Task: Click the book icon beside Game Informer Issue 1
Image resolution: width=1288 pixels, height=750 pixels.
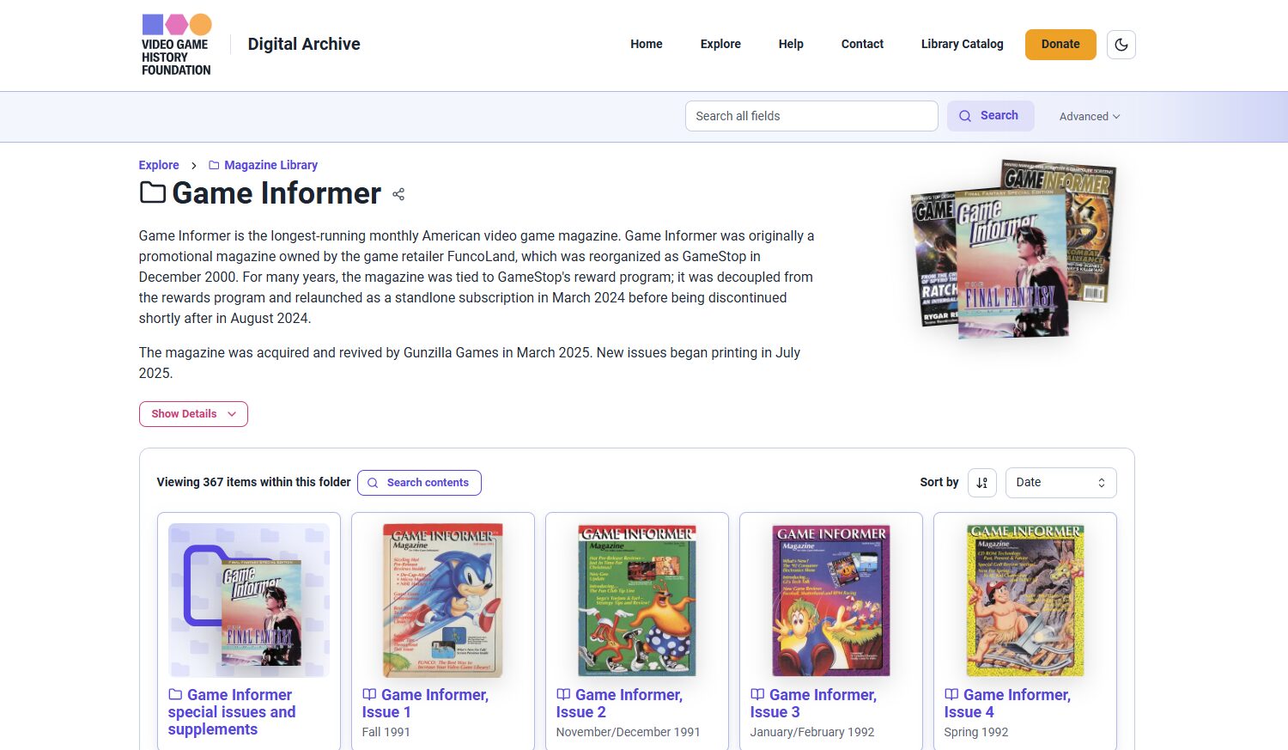Action: 368,694
